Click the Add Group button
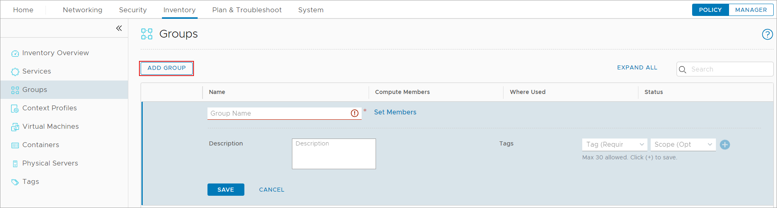 tap(166, 68)
